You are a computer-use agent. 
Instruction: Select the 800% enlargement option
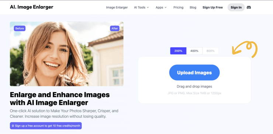(210, 51)
